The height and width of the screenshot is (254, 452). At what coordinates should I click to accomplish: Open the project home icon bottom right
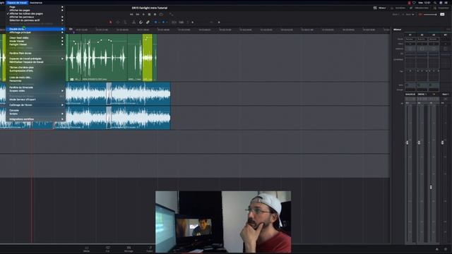click(x=437, y=249)
